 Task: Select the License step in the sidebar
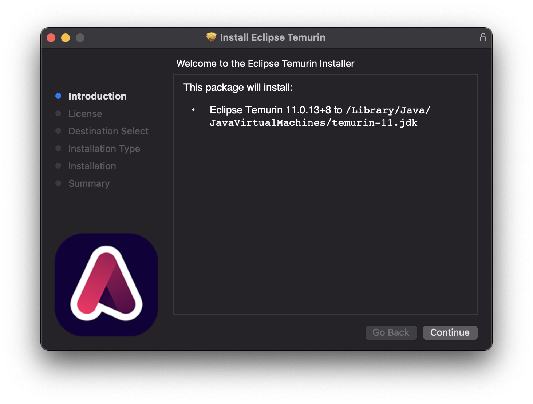85,113
